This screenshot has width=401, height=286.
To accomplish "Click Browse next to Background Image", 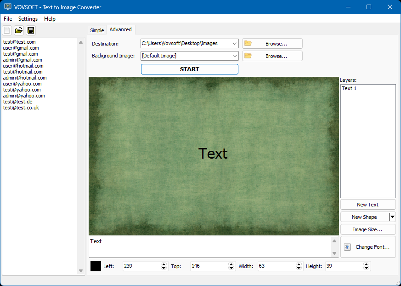I will (x=272, y=56).
